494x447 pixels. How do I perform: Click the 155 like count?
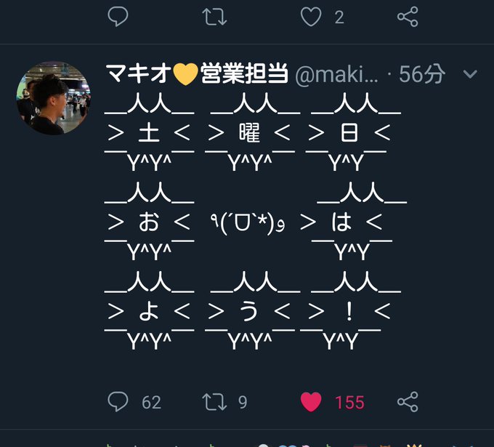(x=349, y=403)
